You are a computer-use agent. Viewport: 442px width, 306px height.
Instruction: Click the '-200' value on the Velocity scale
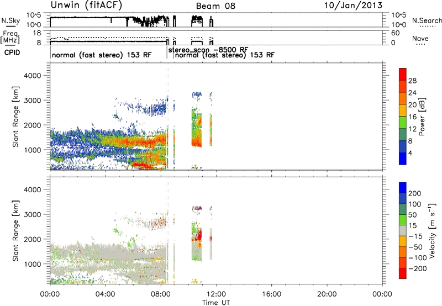point(418,268)
